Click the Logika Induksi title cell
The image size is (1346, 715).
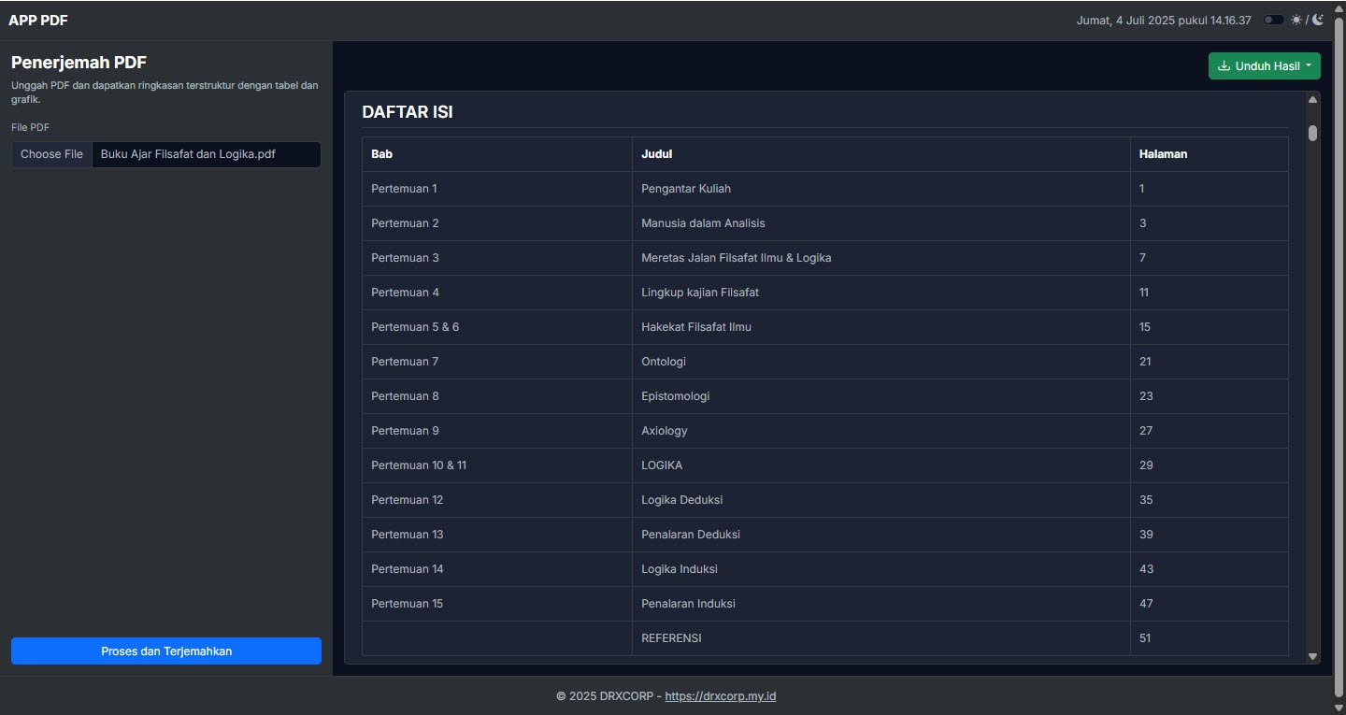tap(881, 569)
